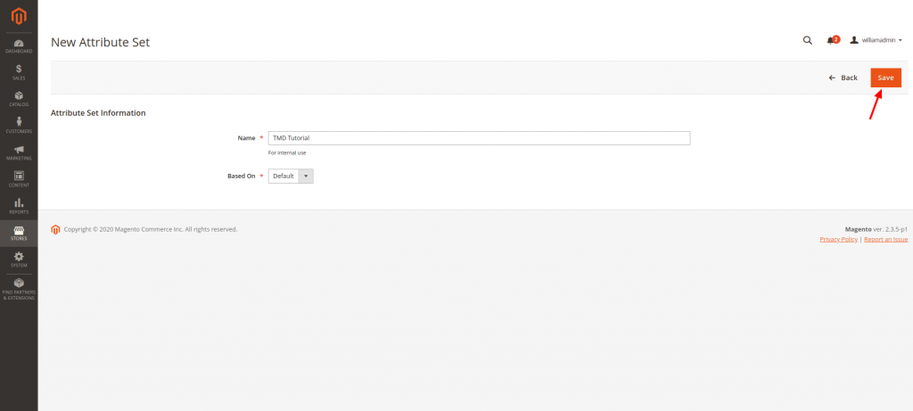Open the Stores sidebar menu

click(x=19, y=234)
